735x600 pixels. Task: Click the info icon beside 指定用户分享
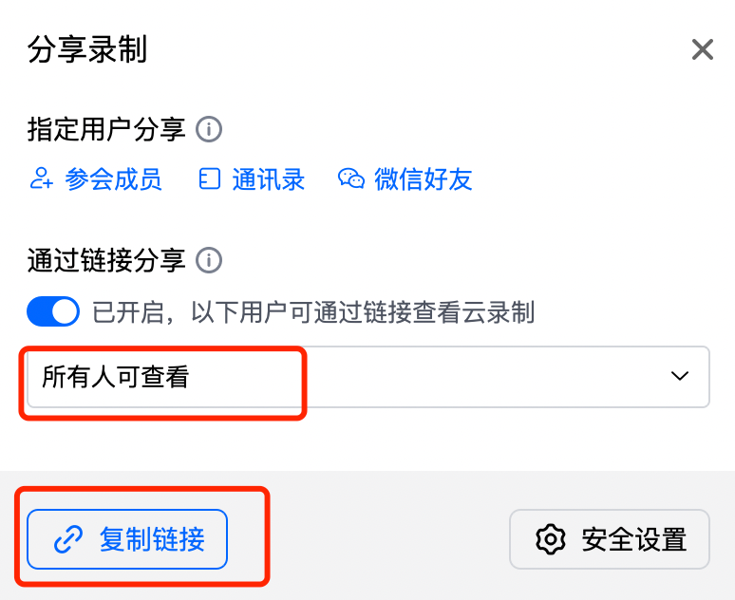click(x=208, y=129)
